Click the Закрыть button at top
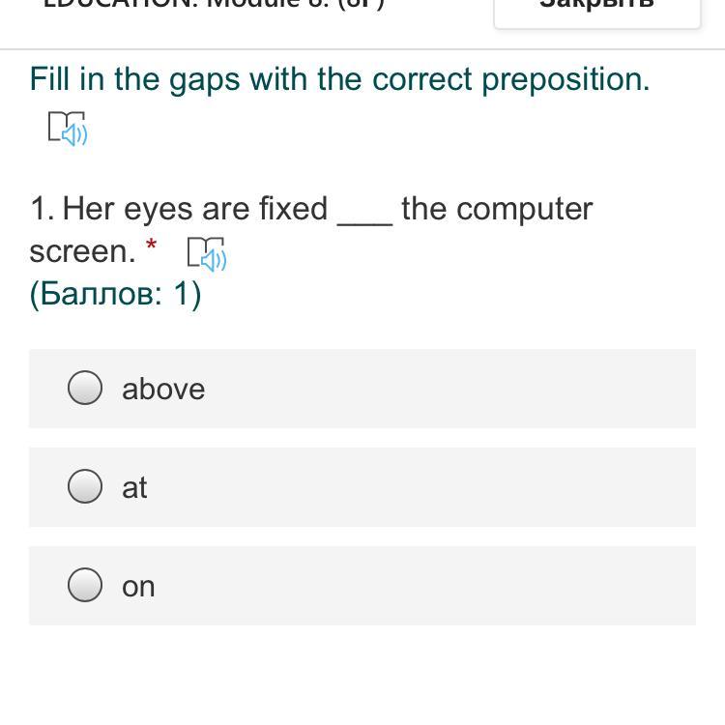Screen dimensions: 725x725 tap(596, 8)
